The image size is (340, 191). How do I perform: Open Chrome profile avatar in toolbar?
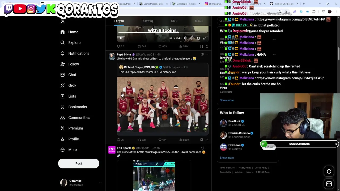click(330, 12)
